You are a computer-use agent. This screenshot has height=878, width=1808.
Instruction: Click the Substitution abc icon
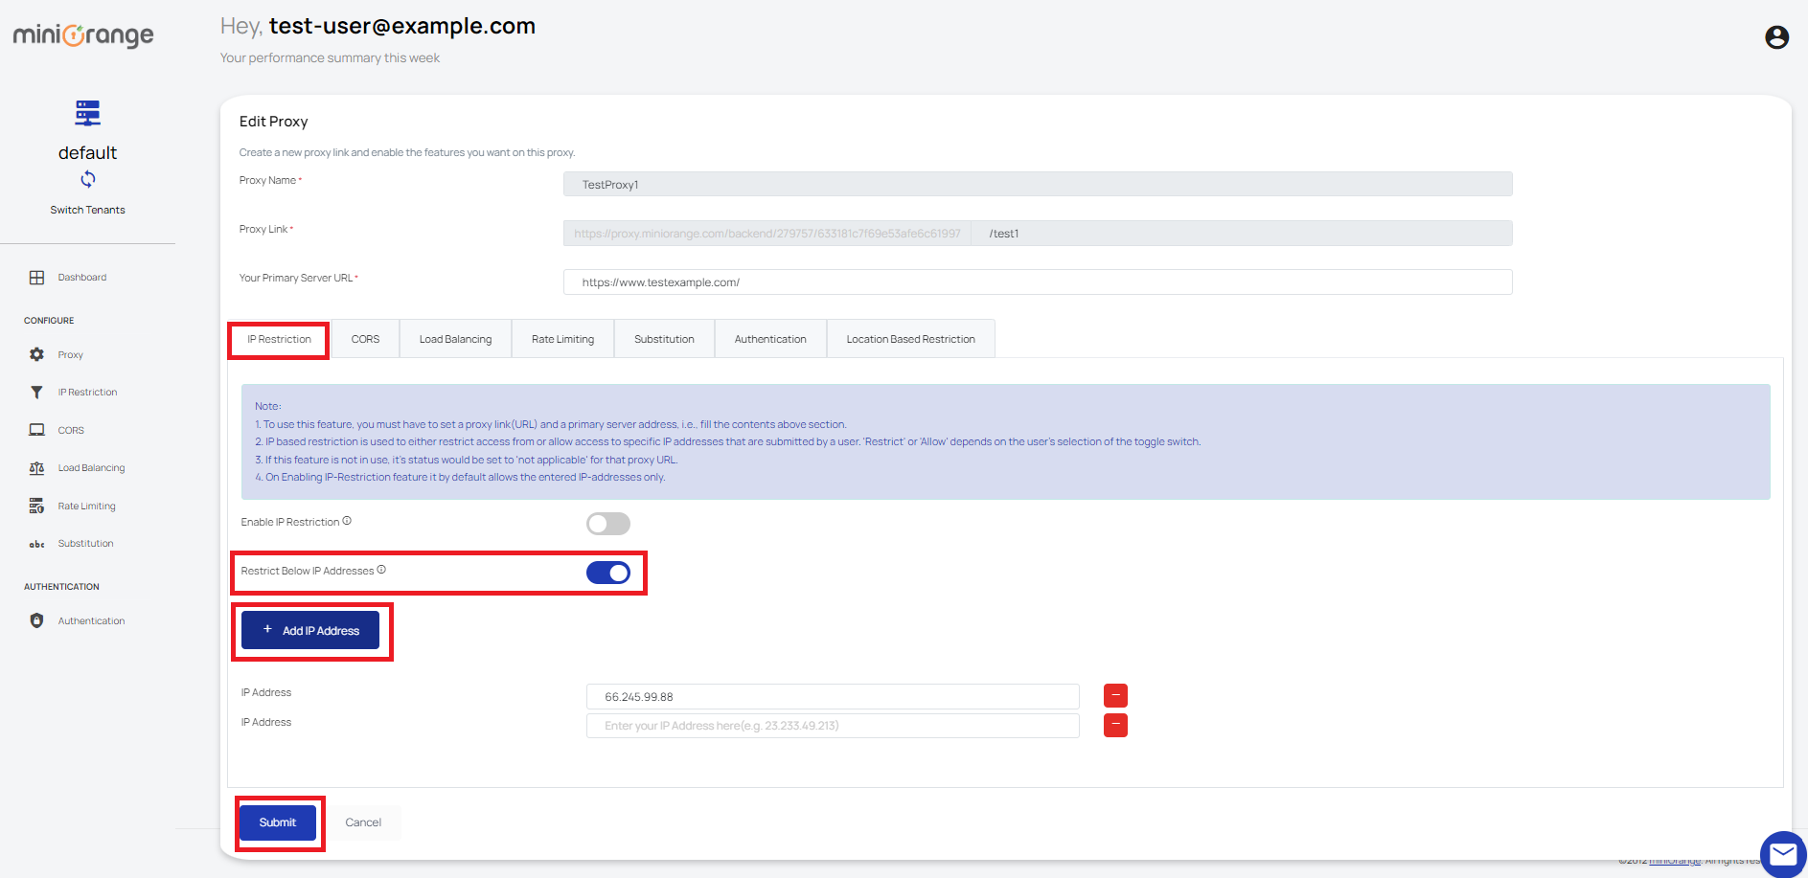[x=36, y=544]
